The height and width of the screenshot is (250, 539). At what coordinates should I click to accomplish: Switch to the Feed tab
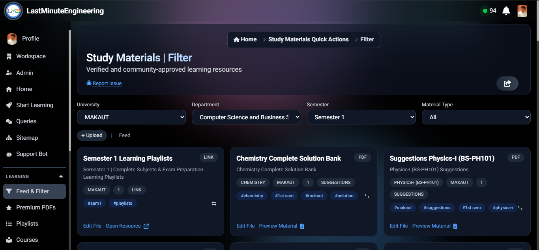[124, 135]
